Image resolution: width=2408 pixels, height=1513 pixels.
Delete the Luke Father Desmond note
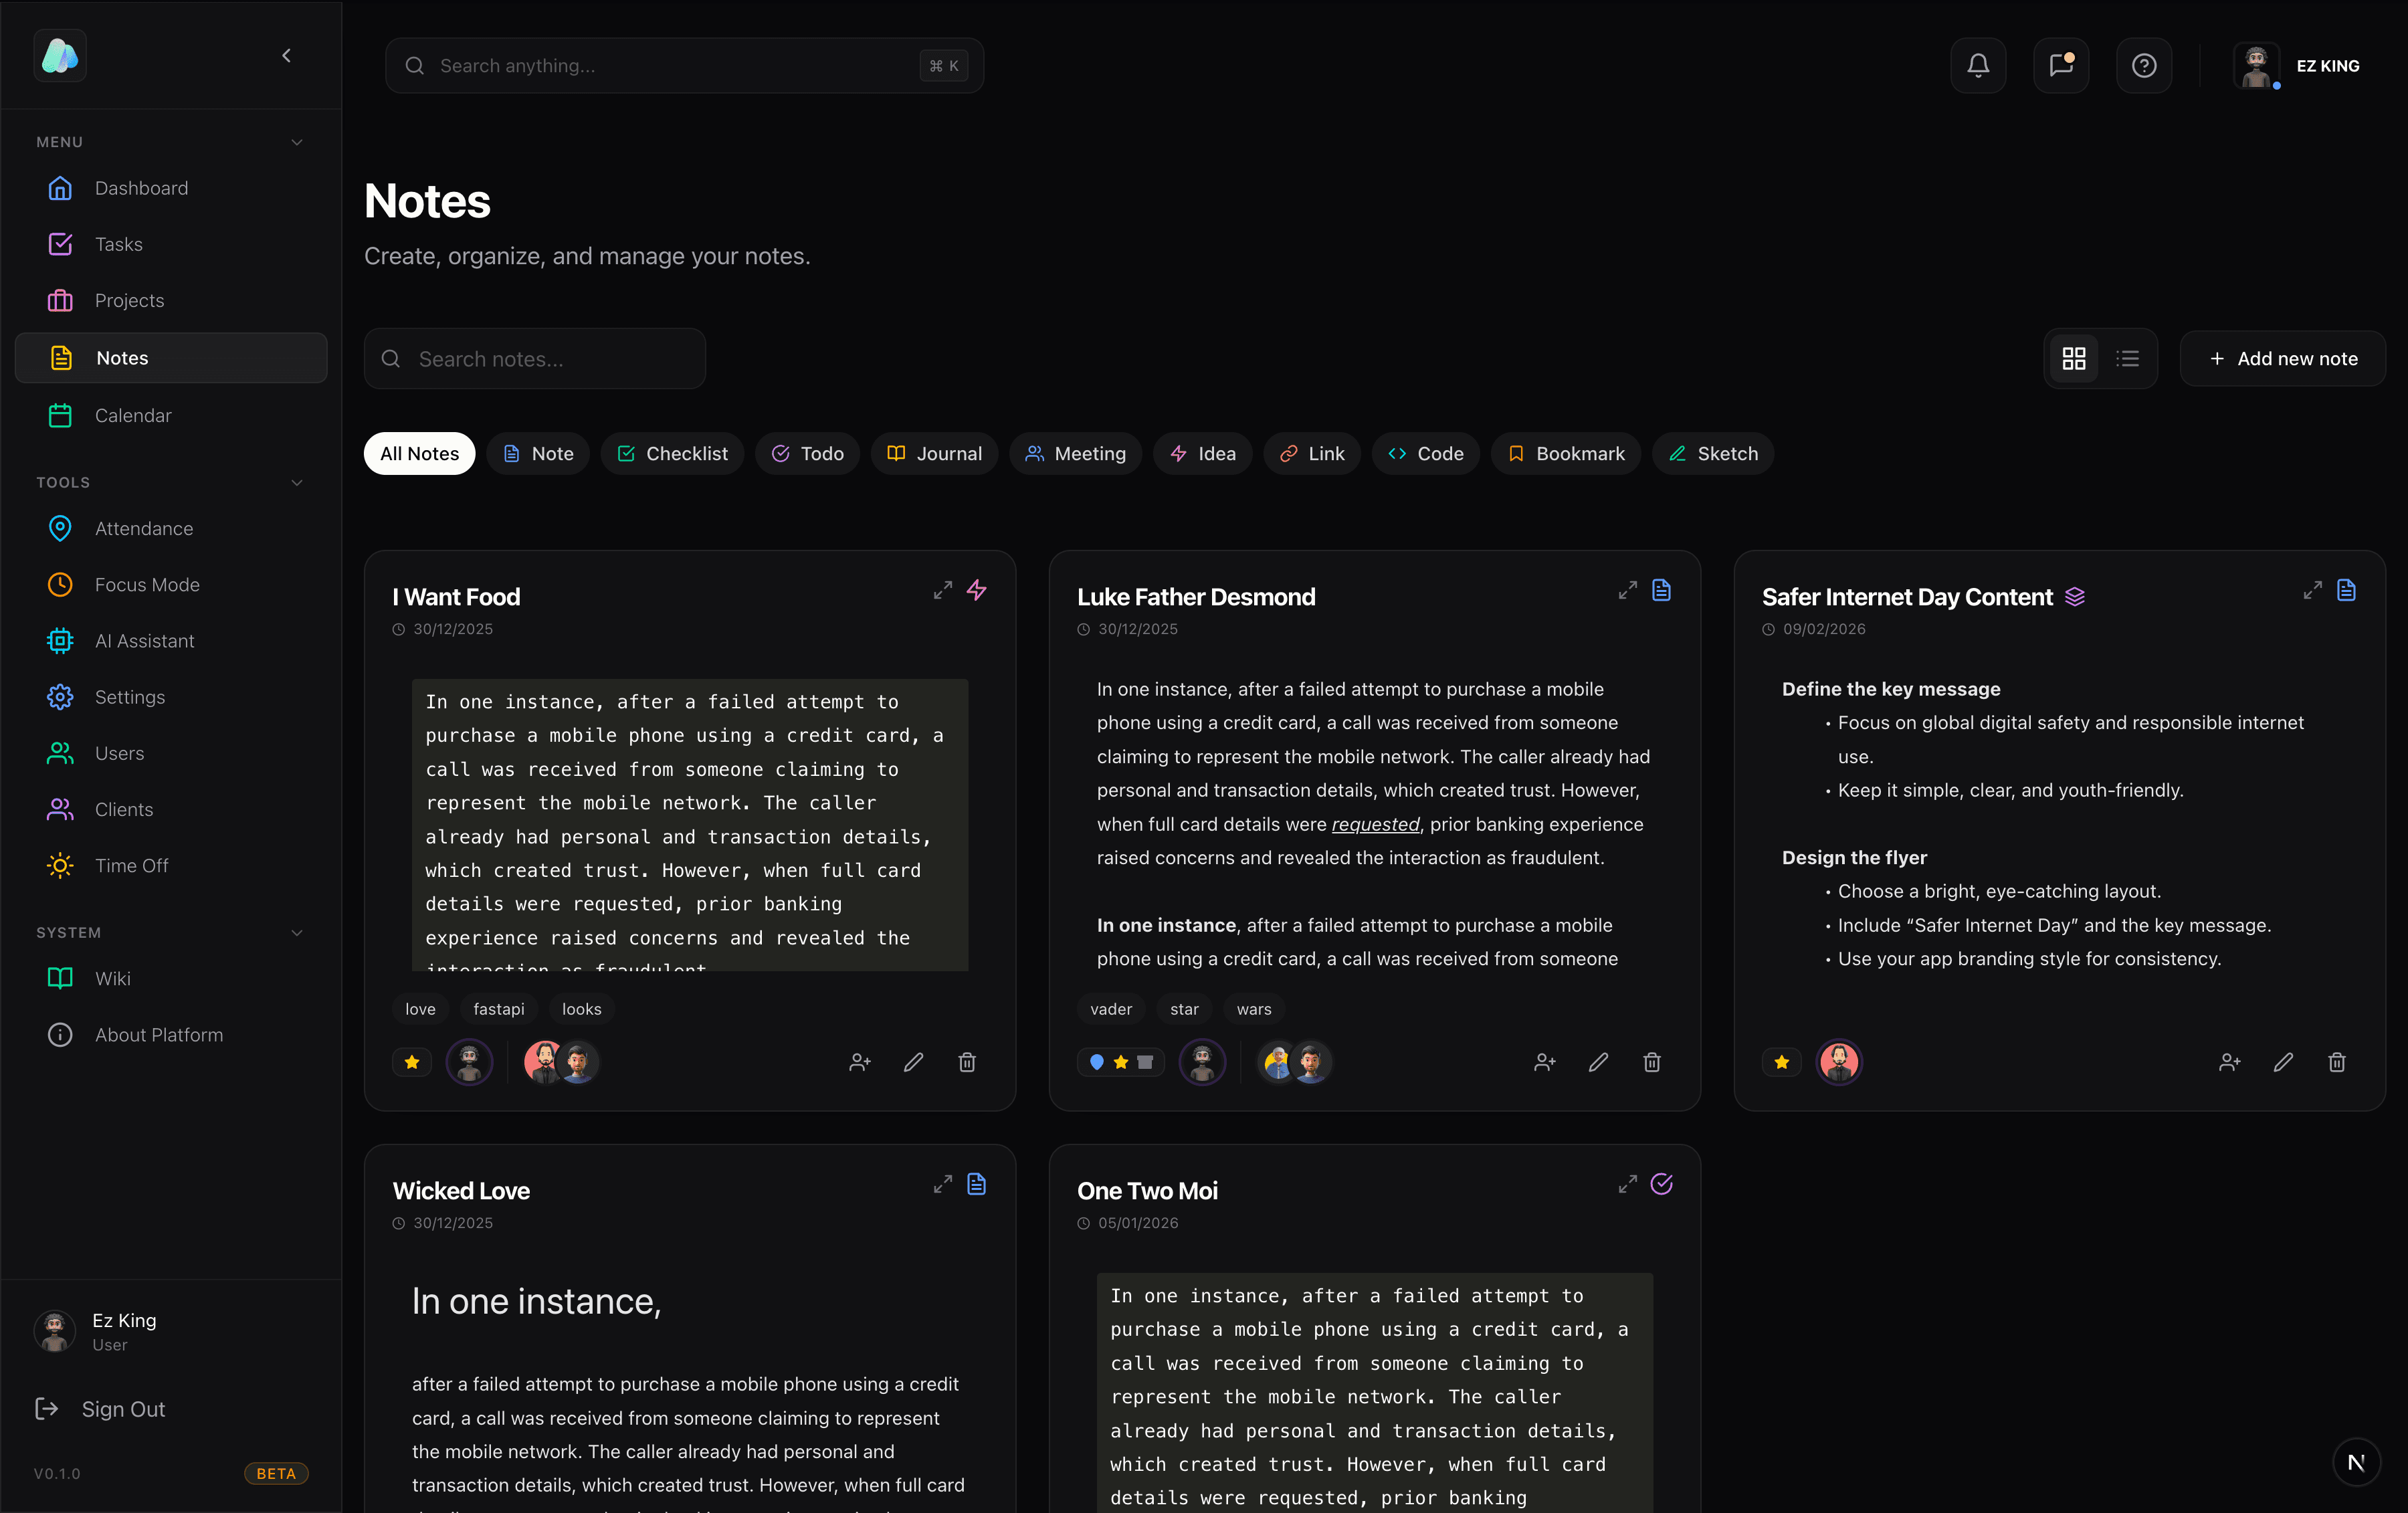pos(1652,1063)
